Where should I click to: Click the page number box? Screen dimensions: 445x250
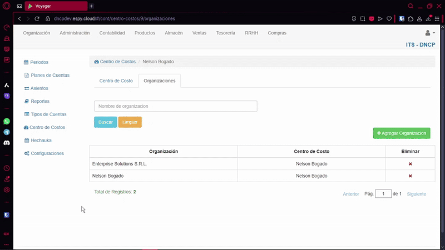click(383, 194)
